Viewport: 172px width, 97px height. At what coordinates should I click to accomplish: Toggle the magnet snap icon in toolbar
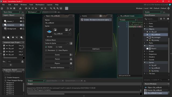click(61, 8)
